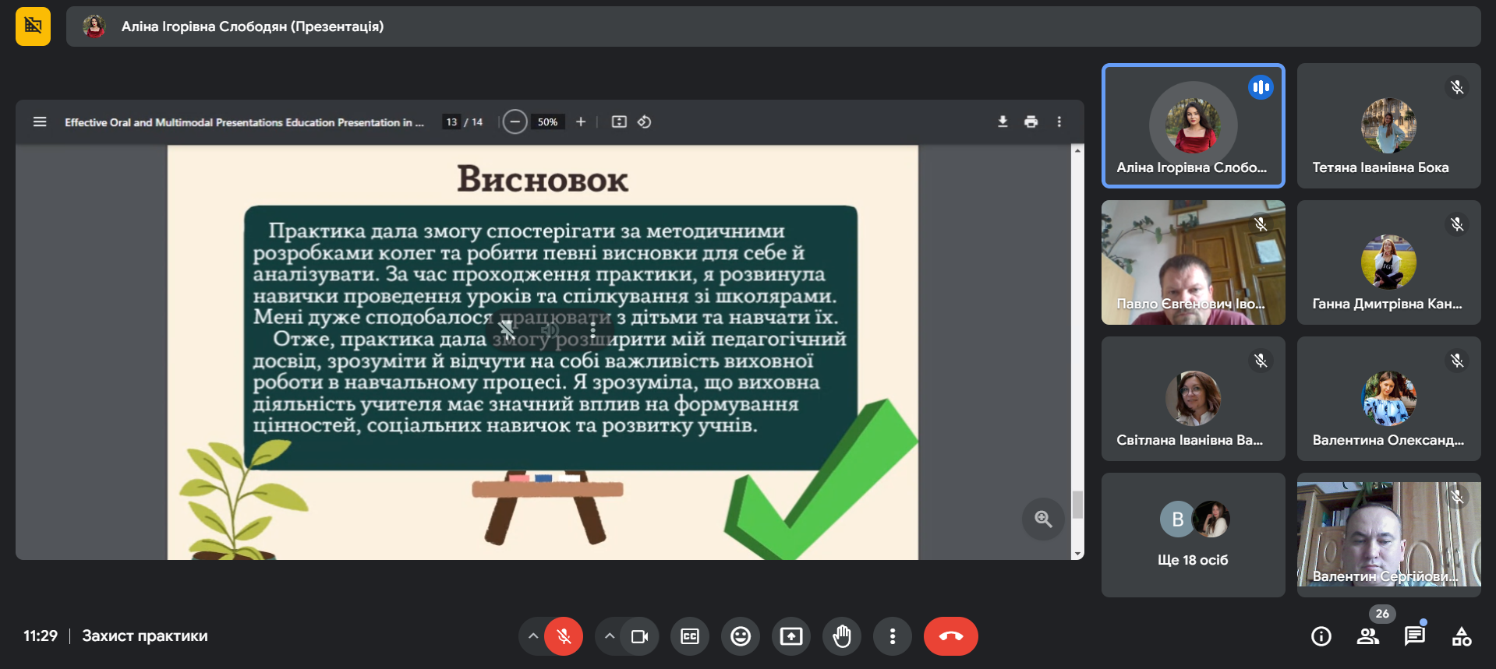Open chat with everyone
This screenshot has width=1496, height=669.
[1415, 636]
